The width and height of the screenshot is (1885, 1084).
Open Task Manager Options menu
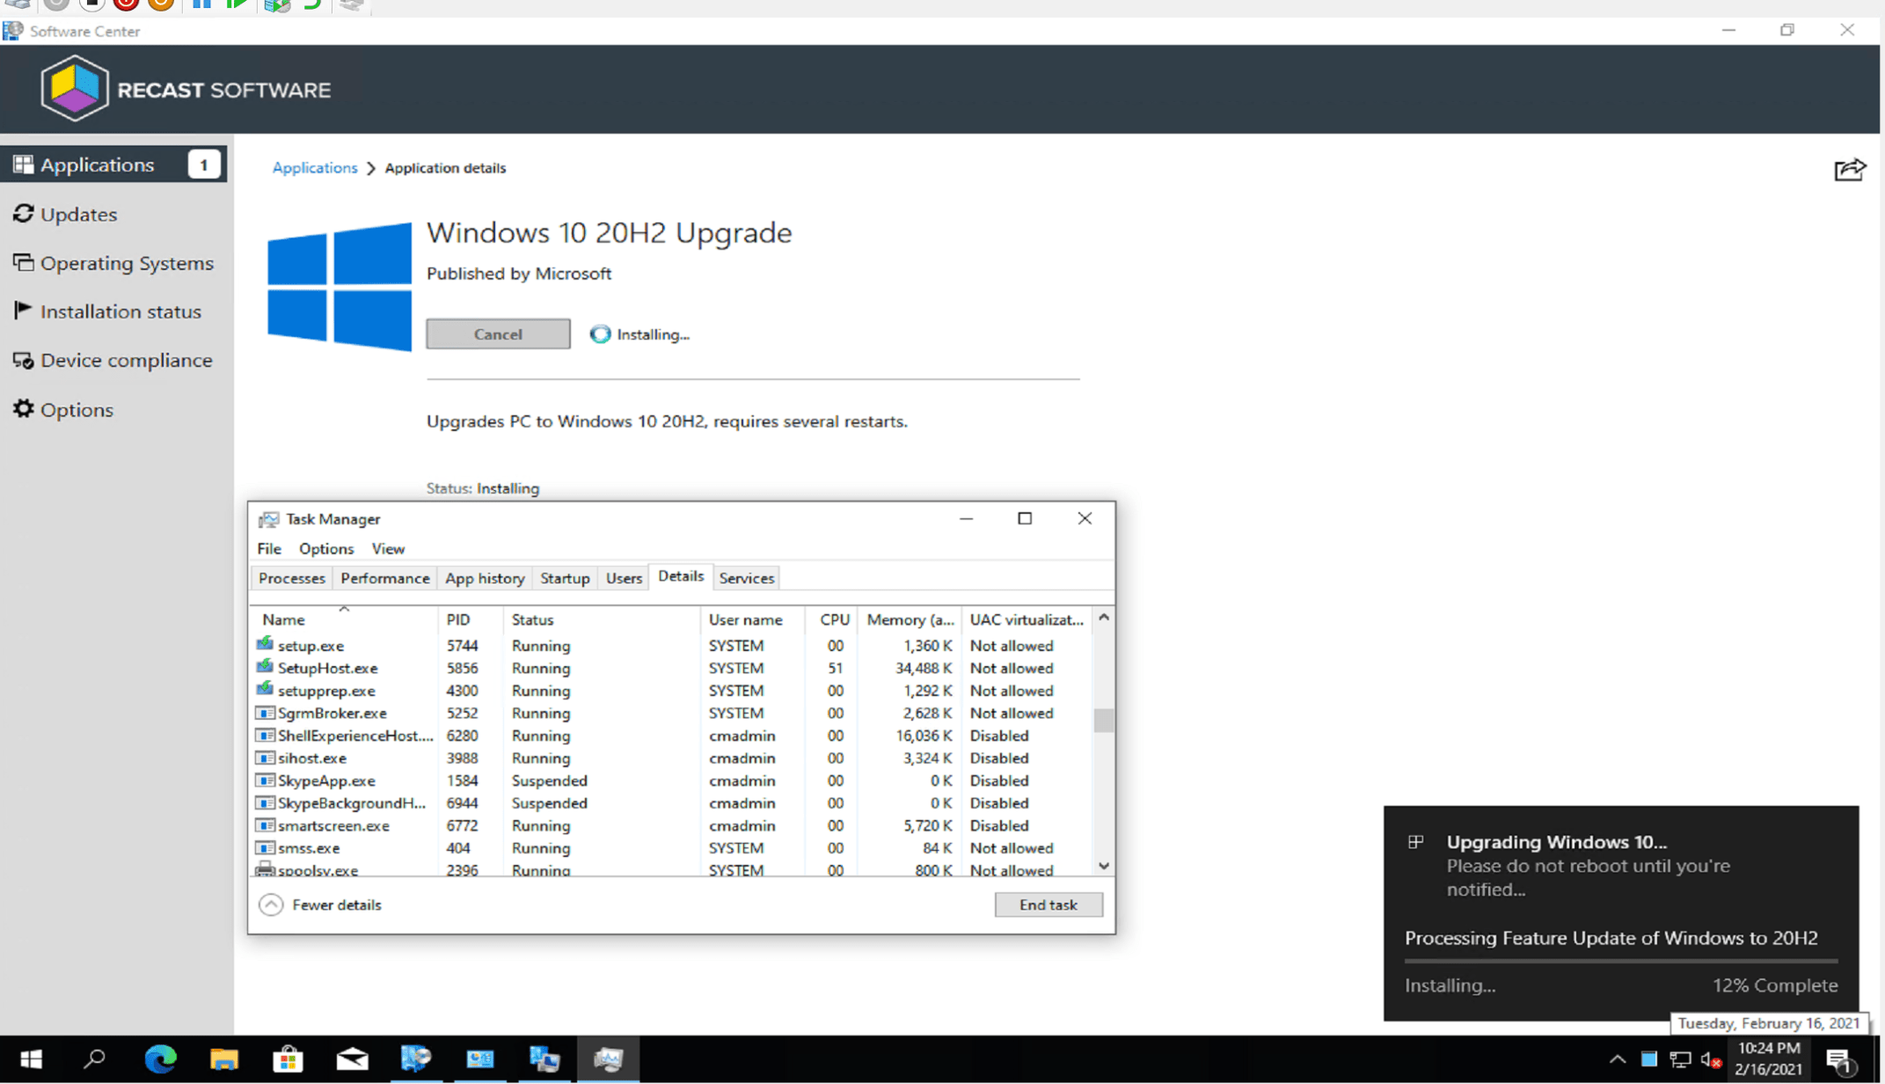pyautogui.click(x=325, y=548)
